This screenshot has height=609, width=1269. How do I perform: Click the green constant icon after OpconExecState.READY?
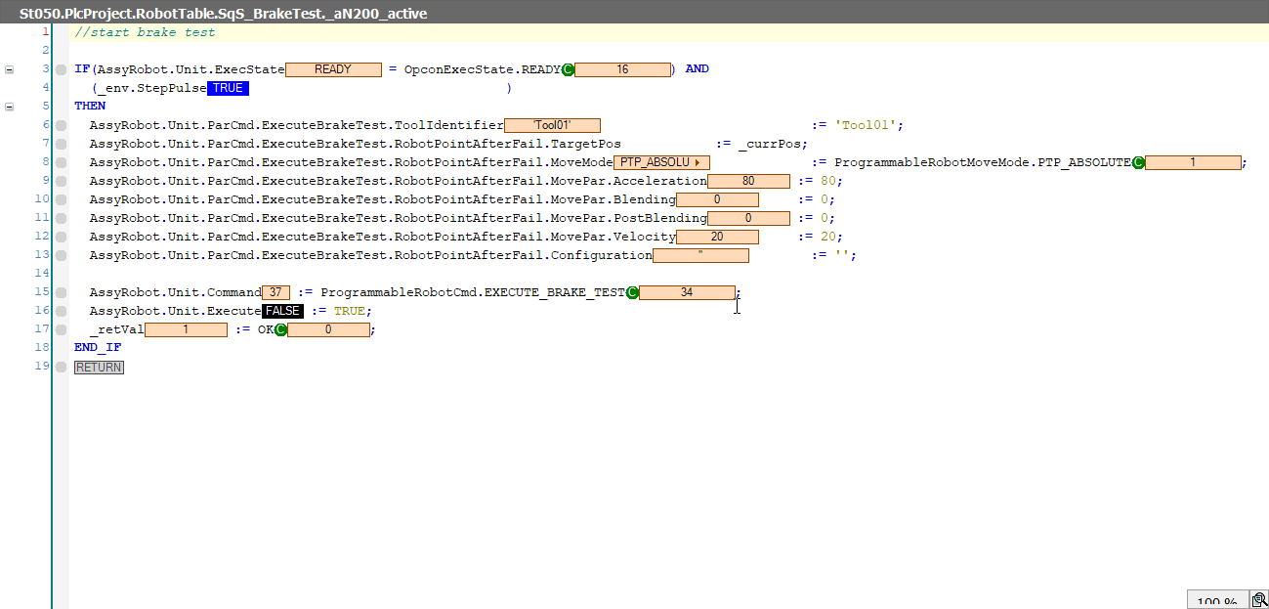click(568, 70)
